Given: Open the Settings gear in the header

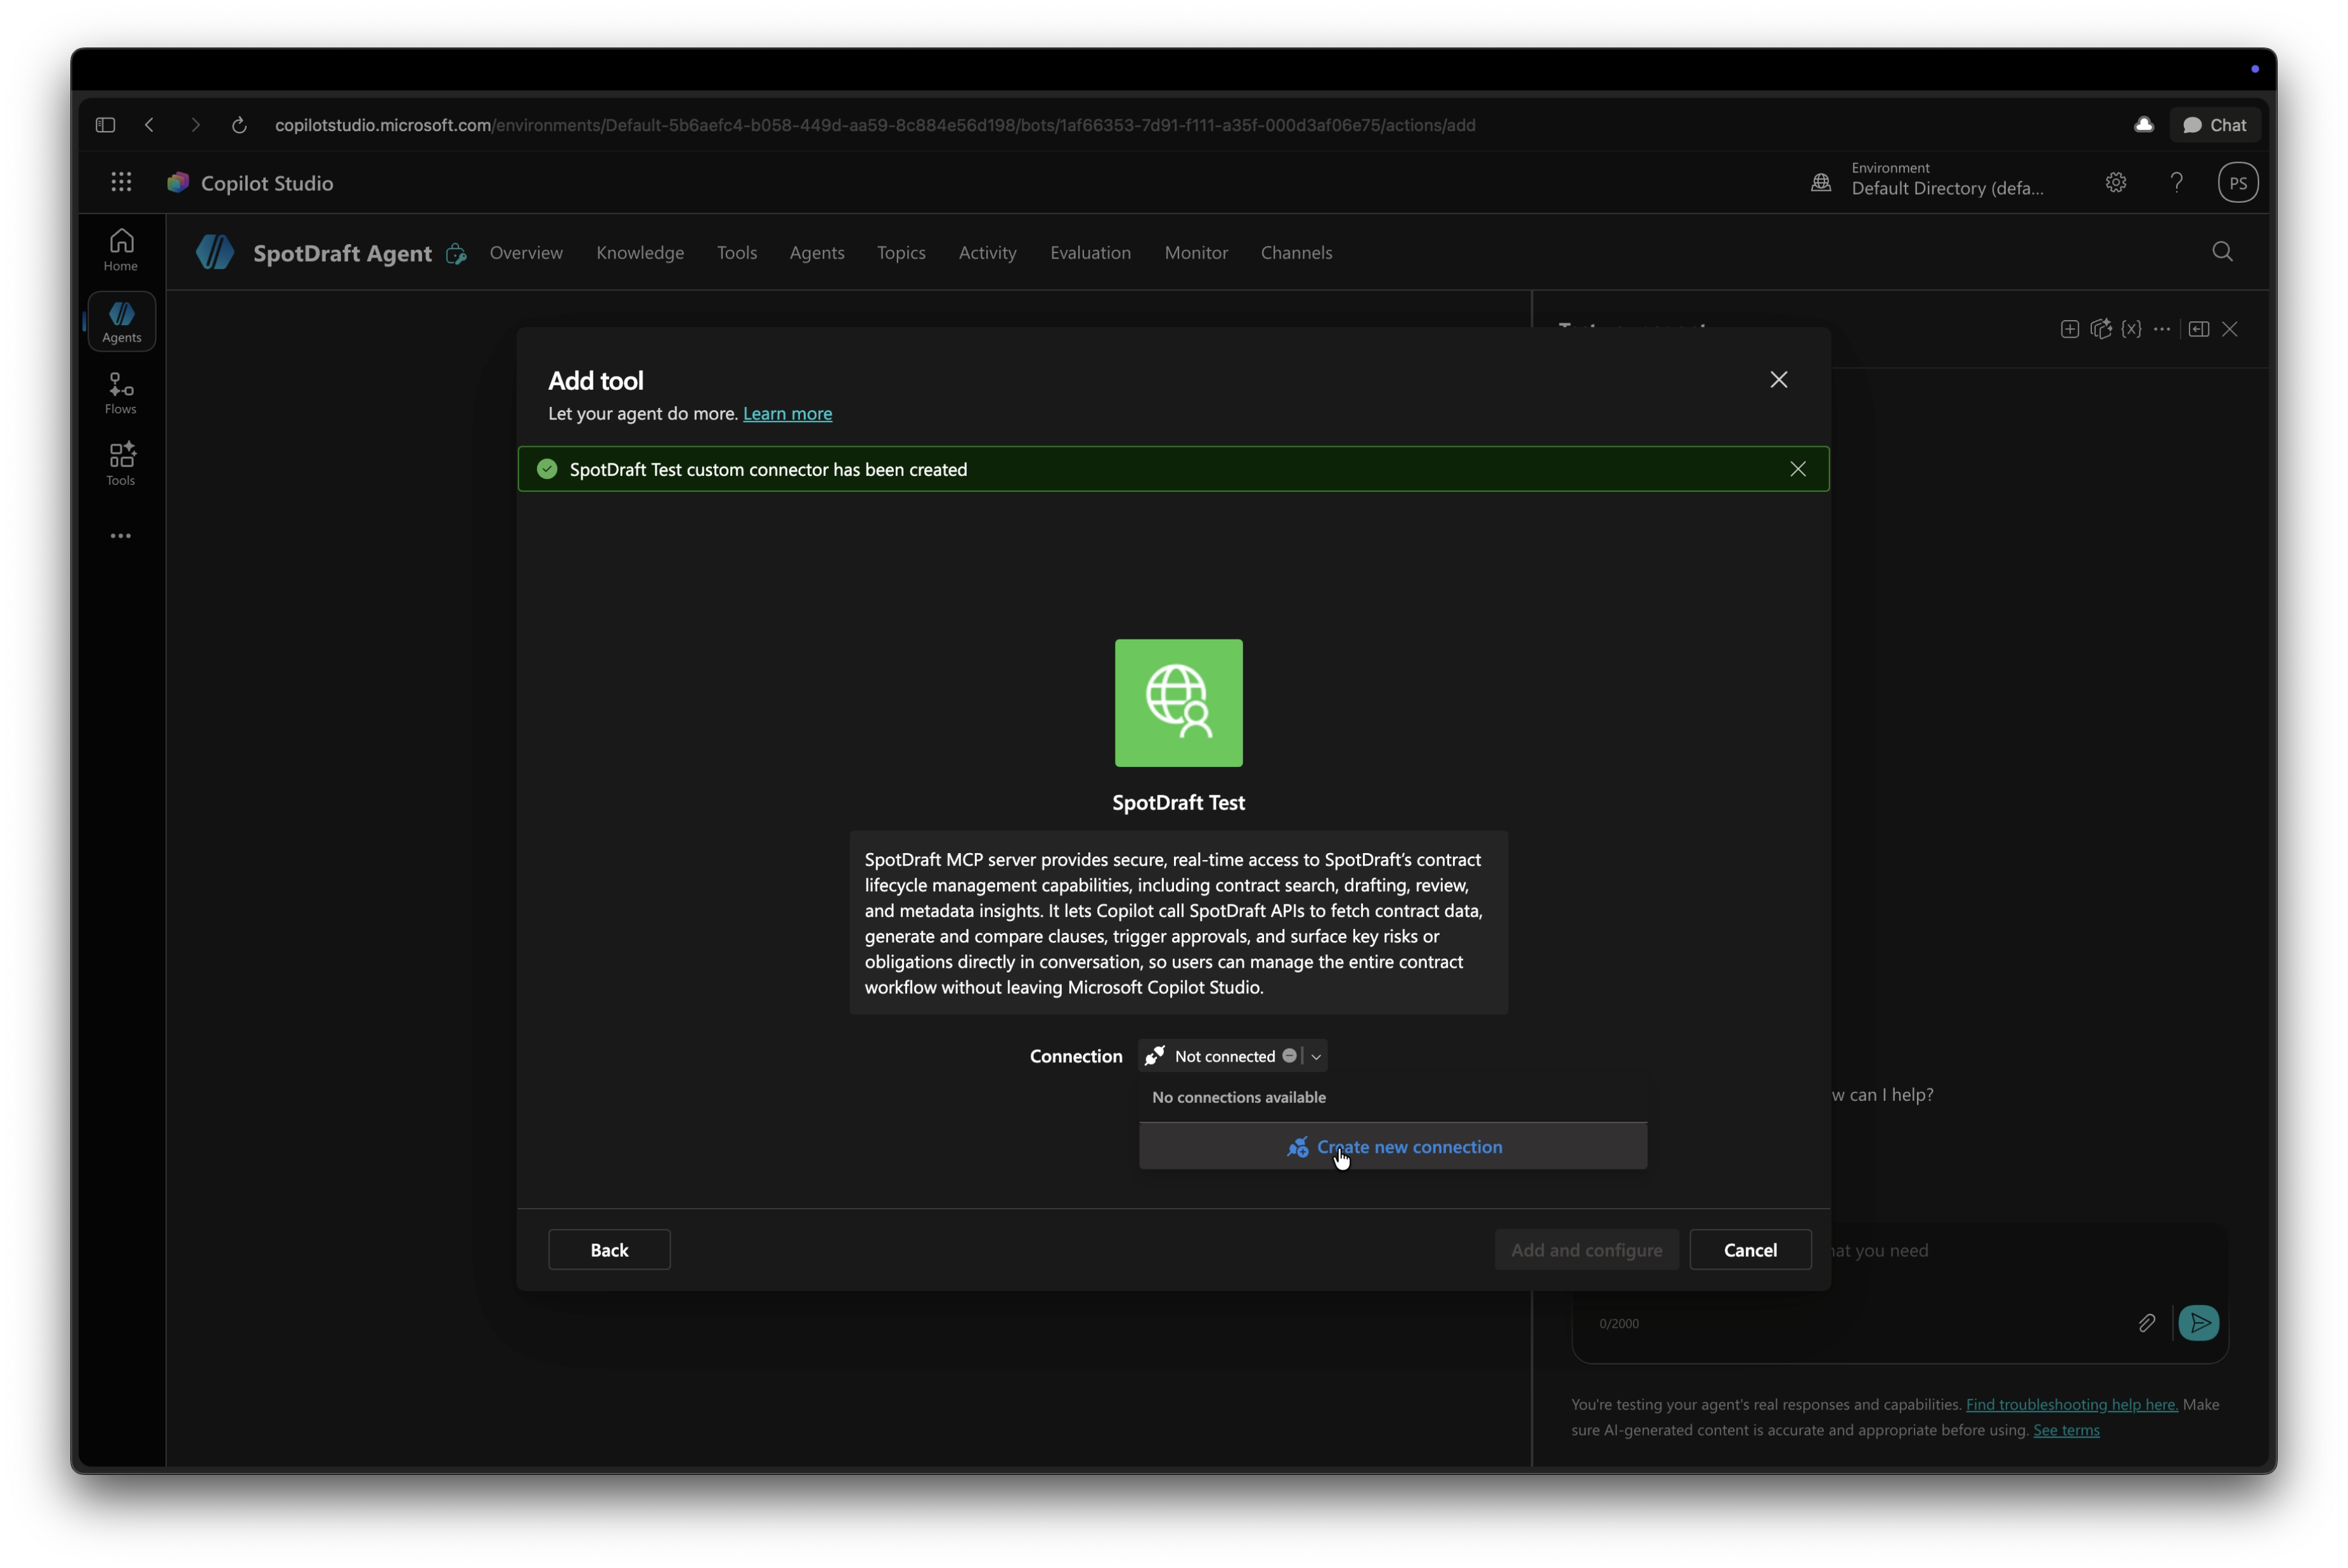Looking at the screenshot, I should pos(2115,182).
